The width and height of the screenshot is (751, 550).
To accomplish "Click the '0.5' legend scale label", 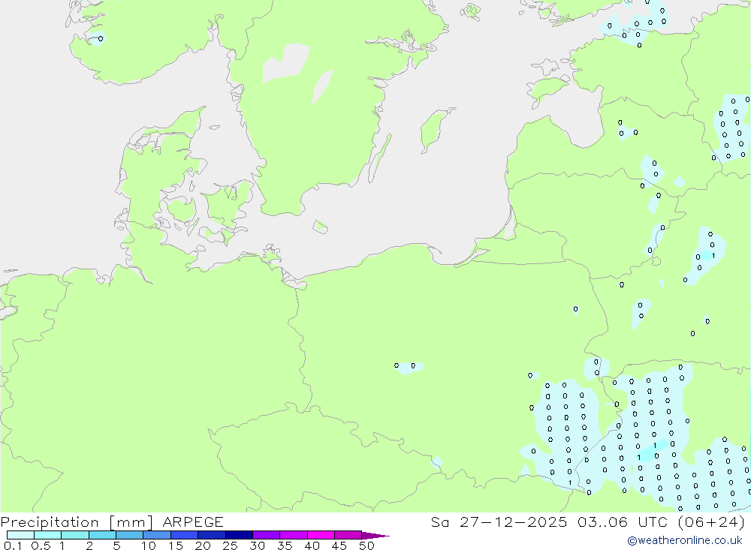I will click(x=41, y=545).
